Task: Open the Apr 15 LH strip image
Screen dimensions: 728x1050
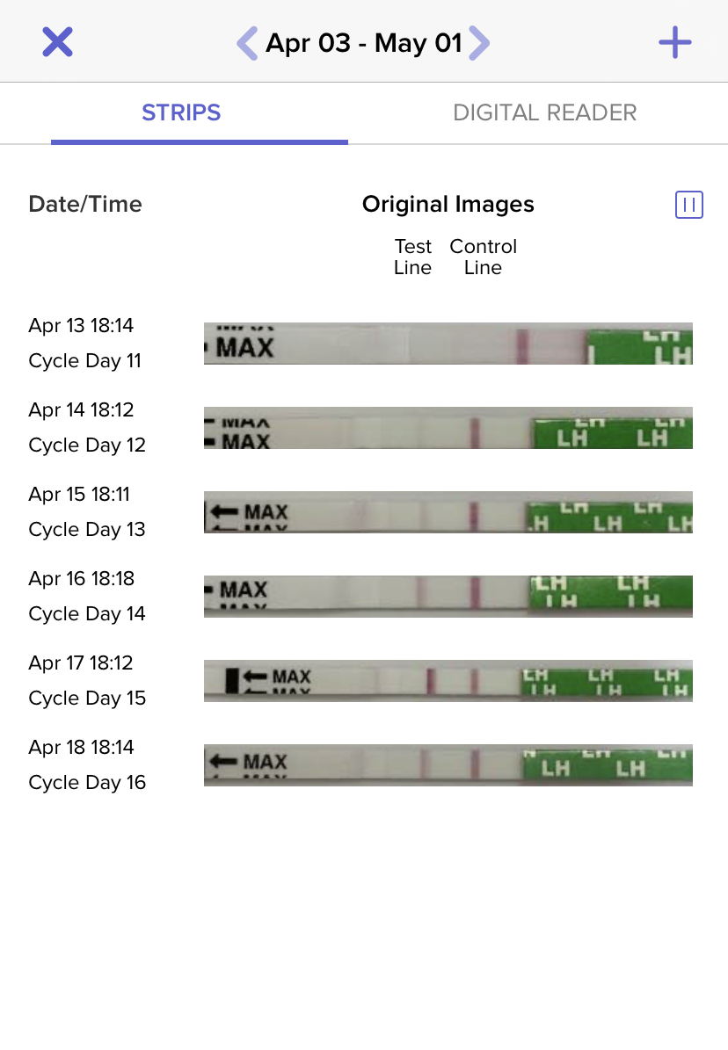Action: pyautogui.click(x=448, y=512)
